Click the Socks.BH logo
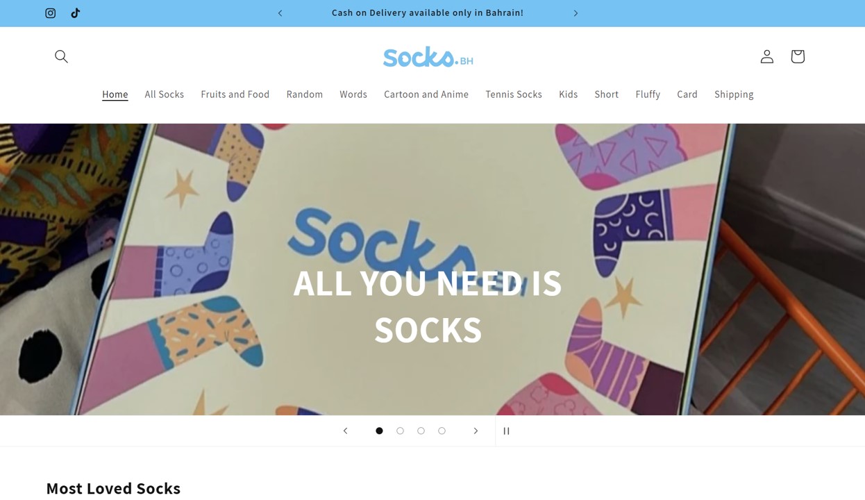This screenshot has width=865, height=500. 428,56
